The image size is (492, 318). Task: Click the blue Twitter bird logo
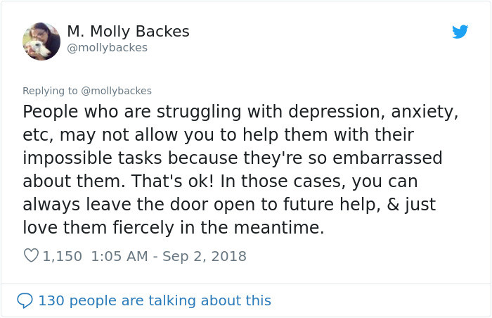coord(460,32)
